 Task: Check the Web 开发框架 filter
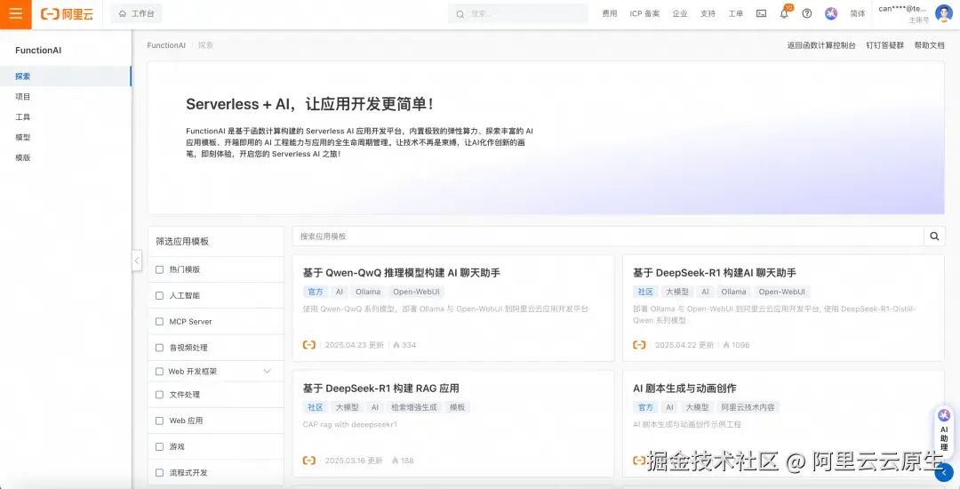pyautogui.click(x=160, y=372)
